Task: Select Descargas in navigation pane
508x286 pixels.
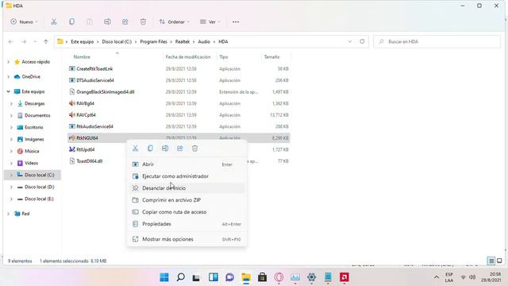Action: [x=34, y=104]
